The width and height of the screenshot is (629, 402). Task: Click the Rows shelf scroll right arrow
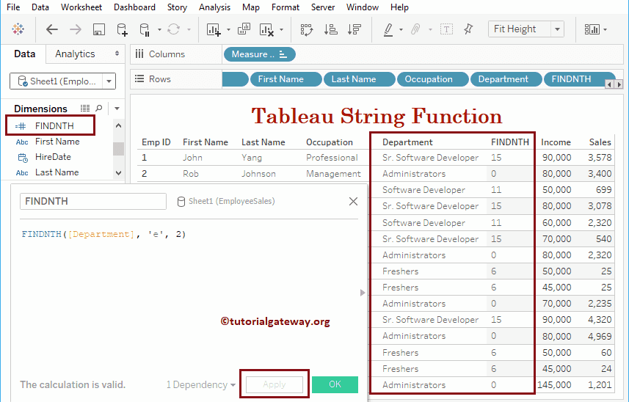pyautogui.click(x=619, y=84)
